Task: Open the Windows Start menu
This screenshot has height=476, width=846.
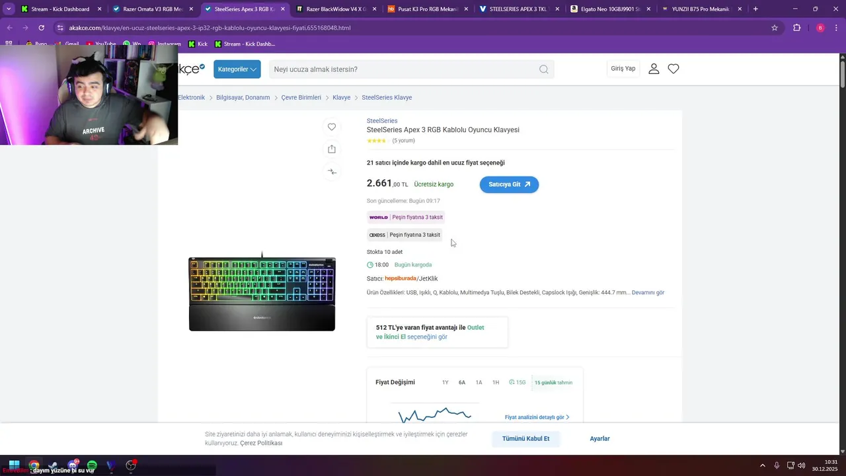Action: pyautogui.click(x=14, y=465)
